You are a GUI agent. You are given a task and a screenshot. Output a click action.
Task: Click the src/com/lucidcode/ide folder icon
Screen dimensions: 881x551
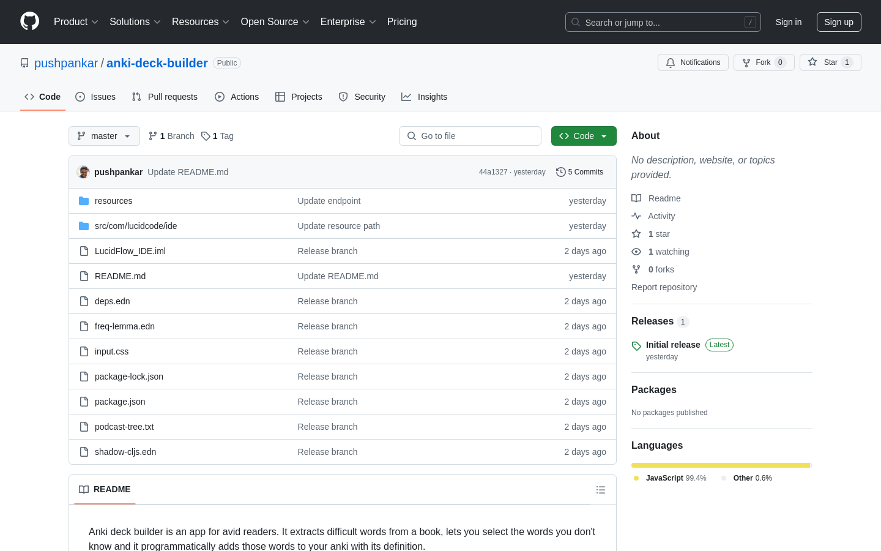click(84, 226)
